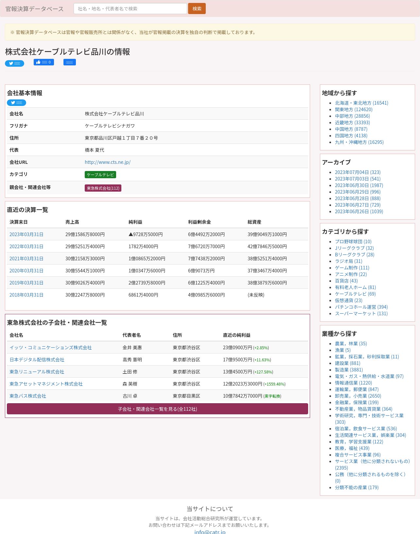Screen dimensions: 420x534
Task: Browse the パチンコホール運営 (394) category
Action: click(361, 307)
